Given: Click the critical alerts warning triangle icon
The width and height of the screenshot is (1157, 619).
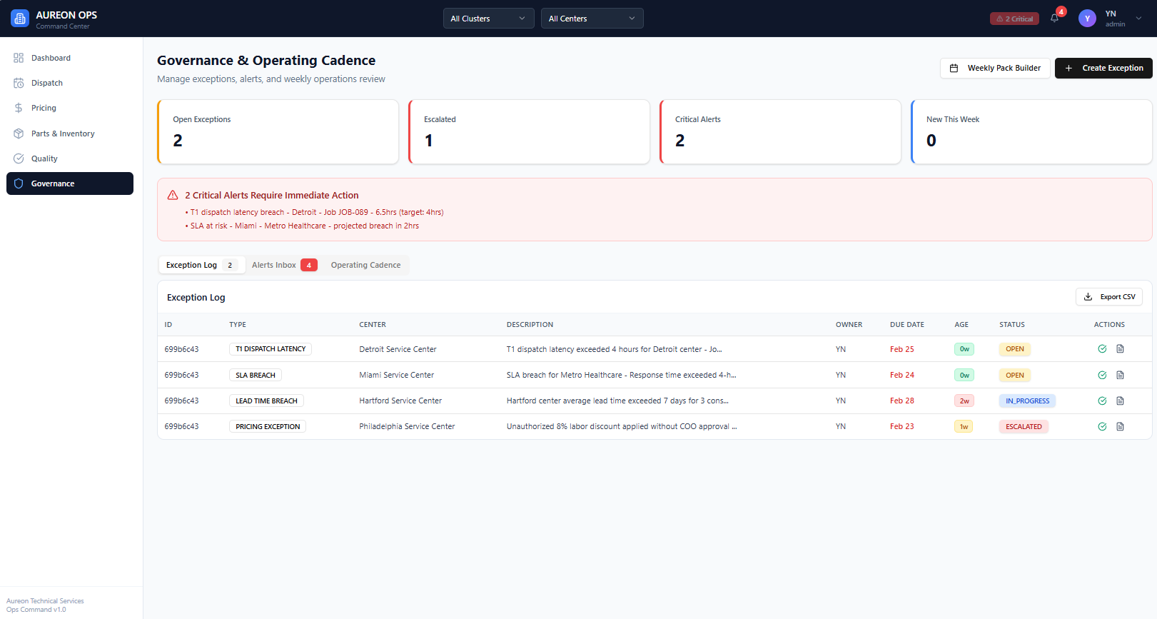Looking at the screenshot, I should point(173,195).
